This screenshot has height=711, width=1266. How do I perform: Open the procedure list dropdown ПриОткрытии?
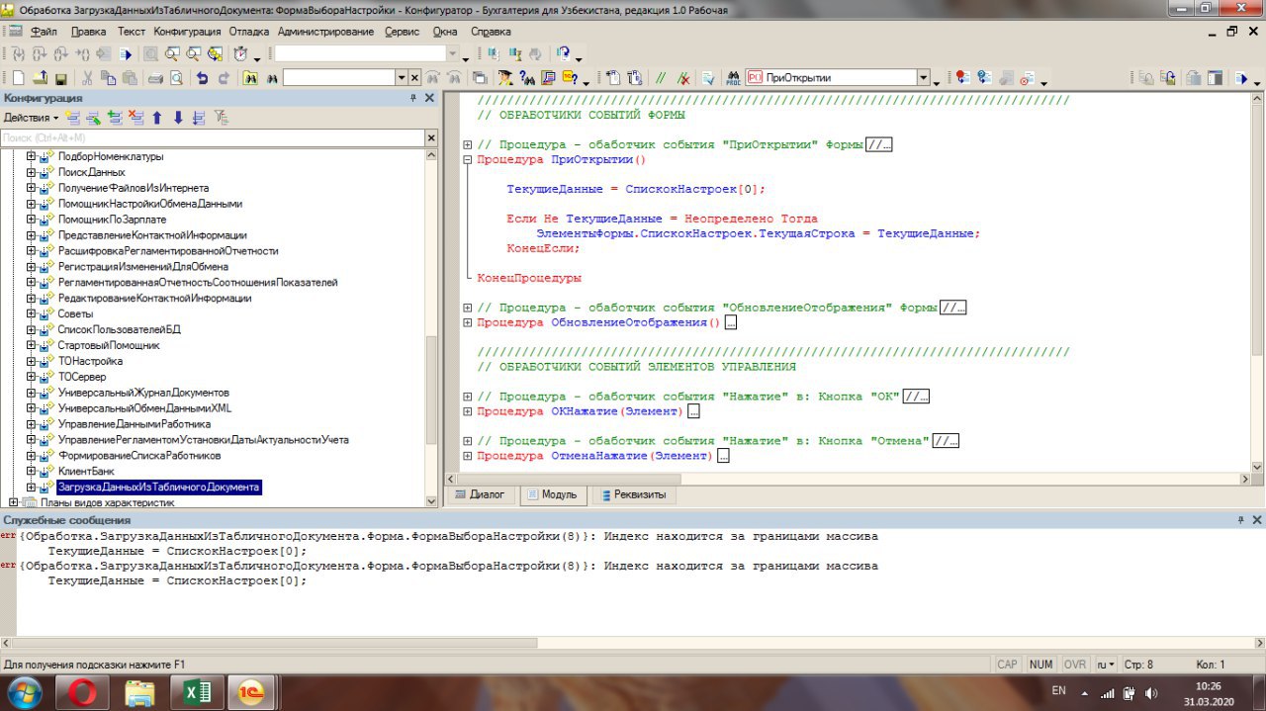(923, 78)
